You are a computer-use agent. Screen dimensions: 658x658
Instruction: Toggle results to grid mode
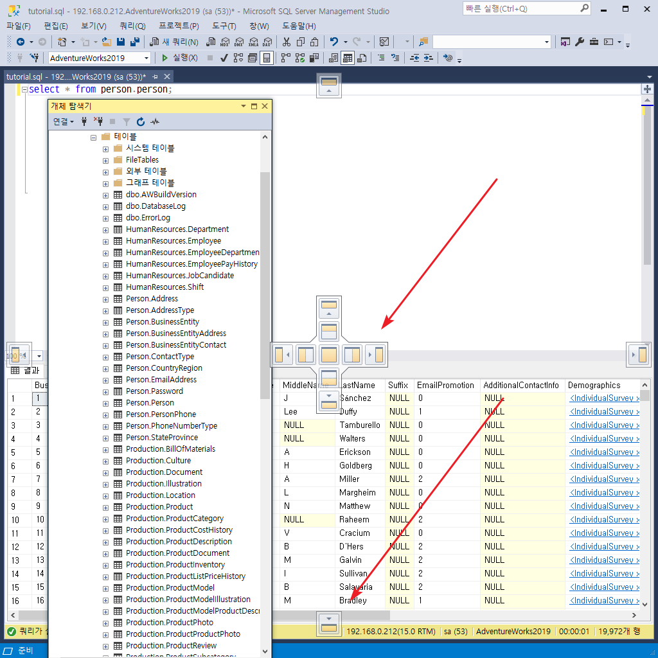point(348,57)
